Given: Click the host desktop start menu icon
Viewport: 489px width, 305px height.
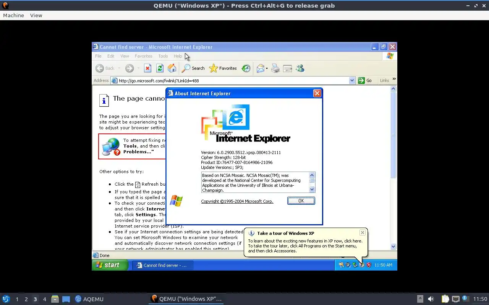Looking at the screenshot, I should [x=6, y=299].
